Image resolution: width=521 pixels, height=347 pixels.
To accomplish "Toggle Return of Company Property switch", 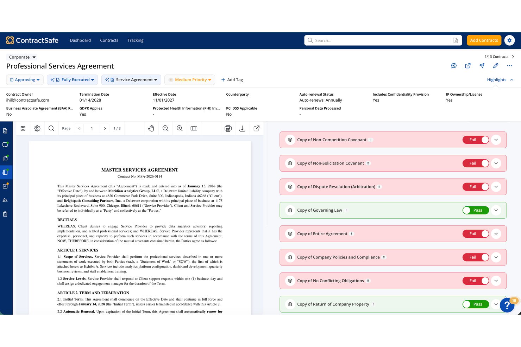I will [x=476, y=304].
